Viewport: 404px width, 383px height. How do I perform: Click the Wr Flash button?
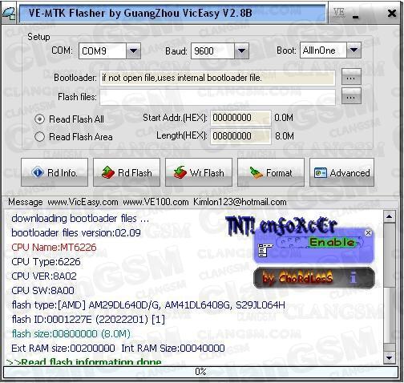click(199, 172)
